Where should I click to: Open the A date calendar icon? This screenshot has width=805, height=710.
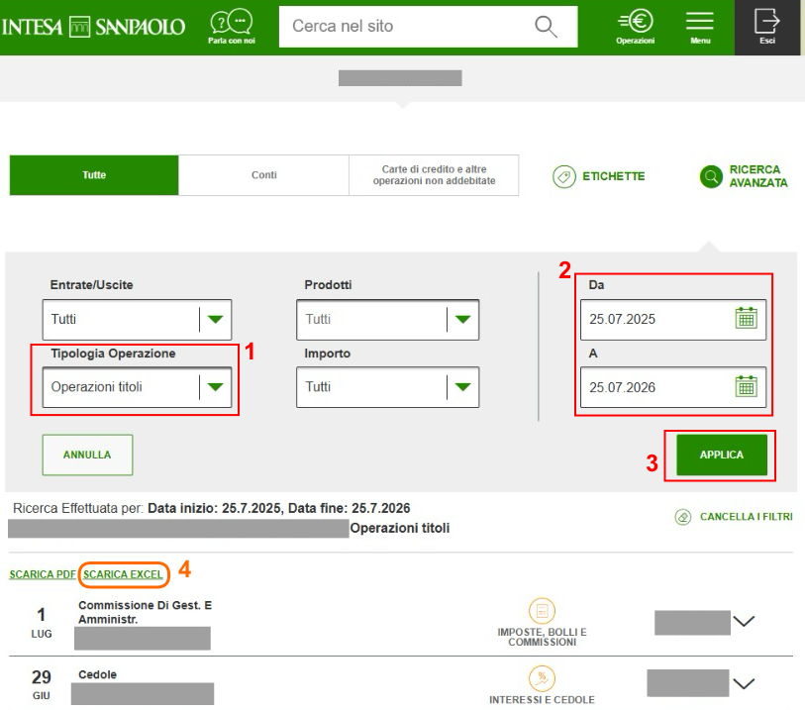pyautogui.click(x=746, y=386)
